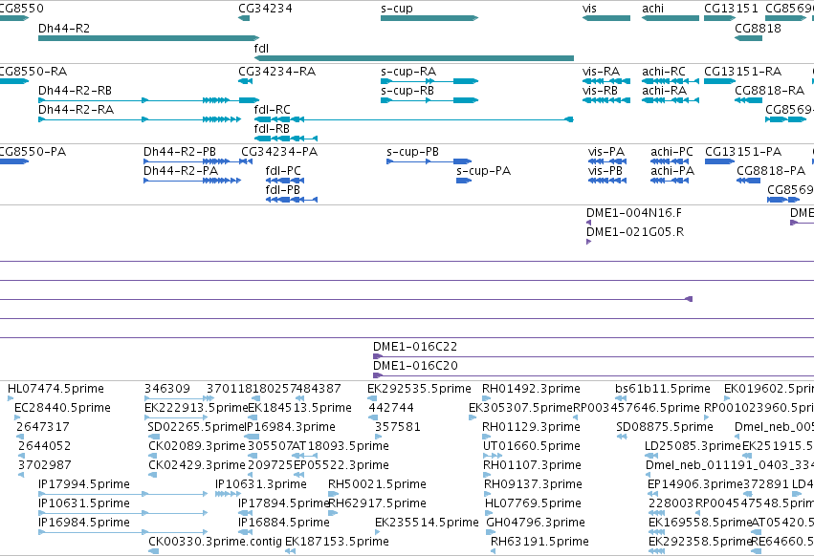Image resolution: width=814 pixels, height=556 pixels.
Task: Click the vis gene label
Action: point(589,9)
